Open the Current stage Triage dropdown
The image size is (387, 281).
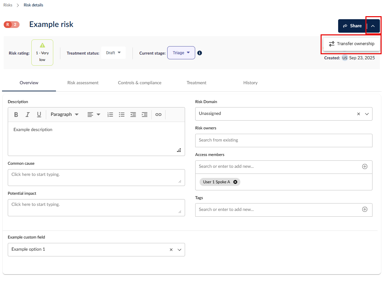[x=181, y=53]
